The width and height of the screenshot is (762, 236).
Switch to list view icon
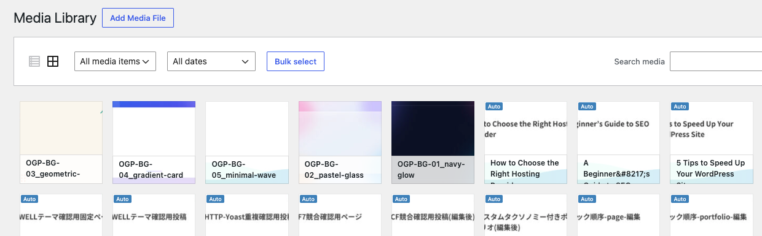pos(34,61)
